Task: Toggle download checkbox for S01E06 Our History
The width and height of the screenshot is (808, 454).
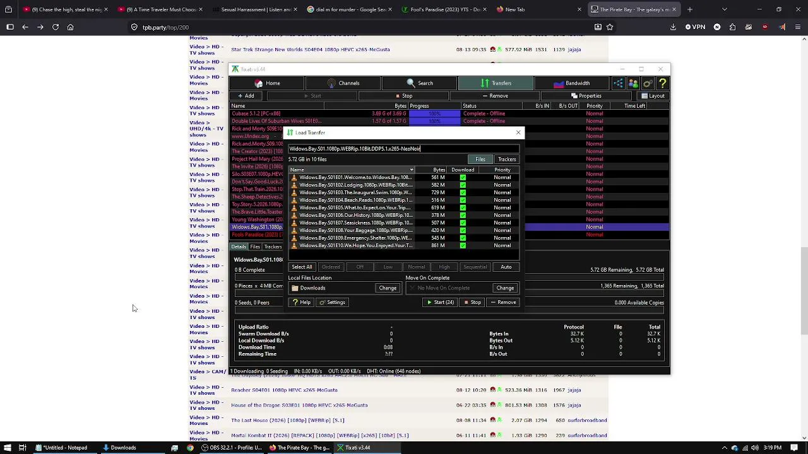Action: (463, 215)
